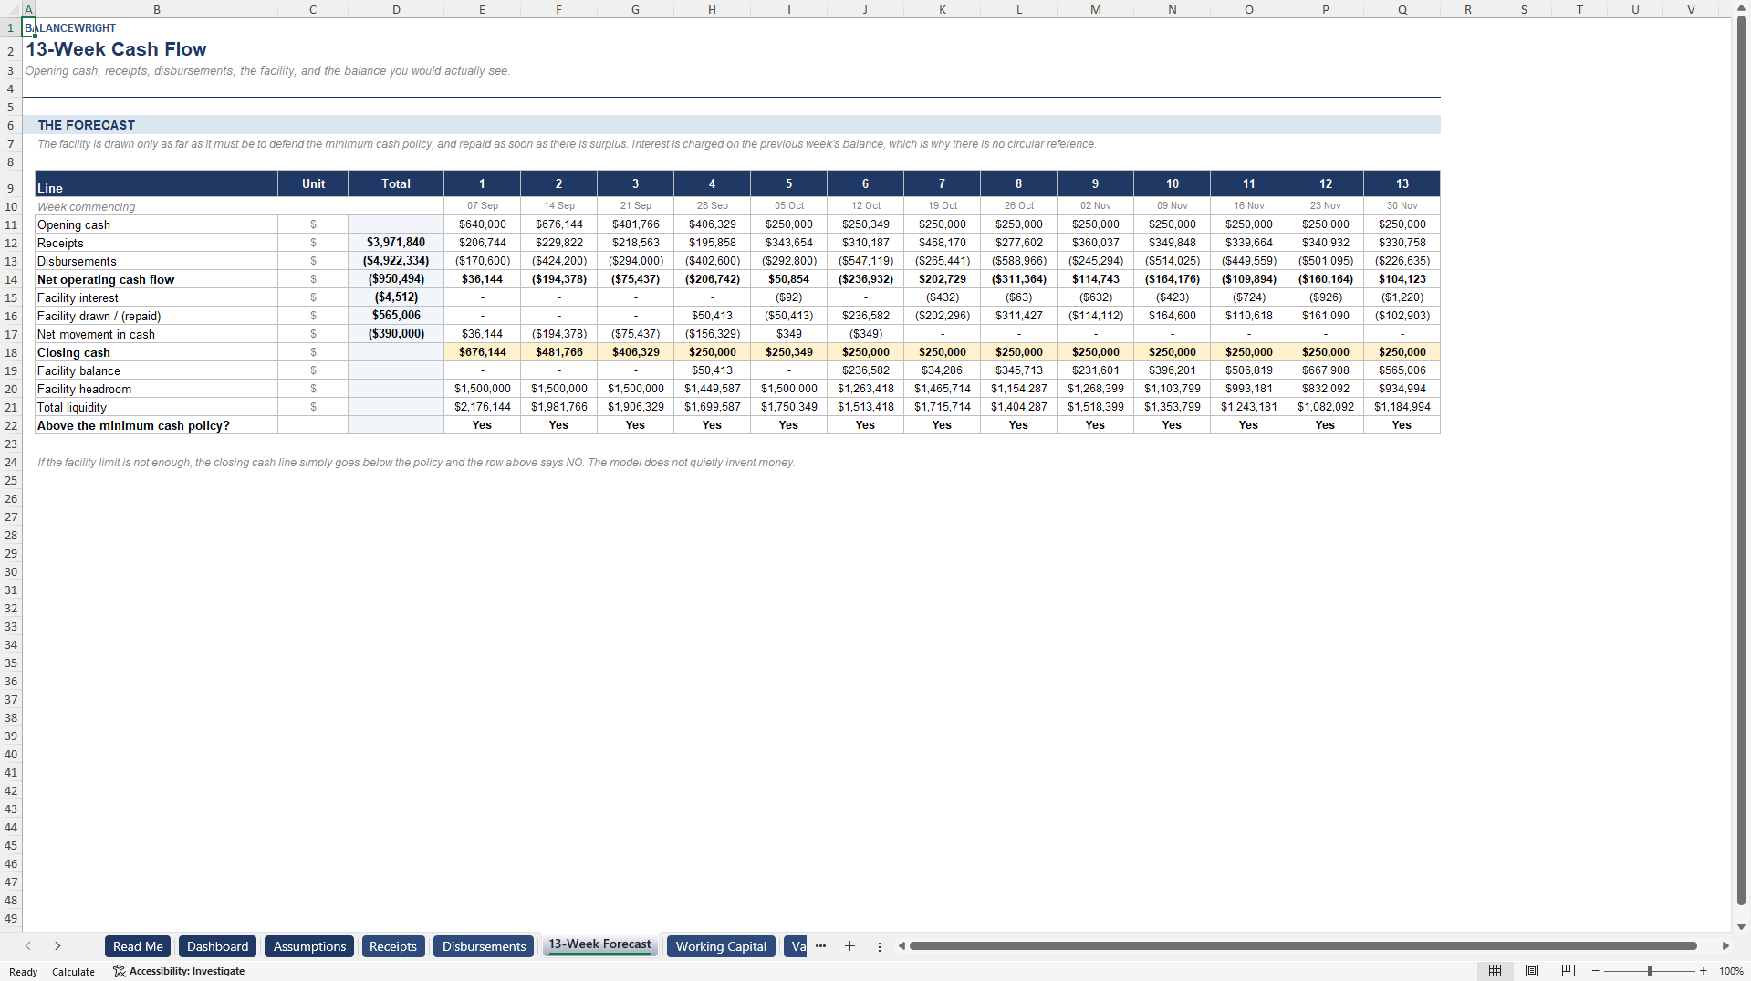Select all cells corner button
1751x981 pixels.
pyautogui.click(x=10, y=9)
